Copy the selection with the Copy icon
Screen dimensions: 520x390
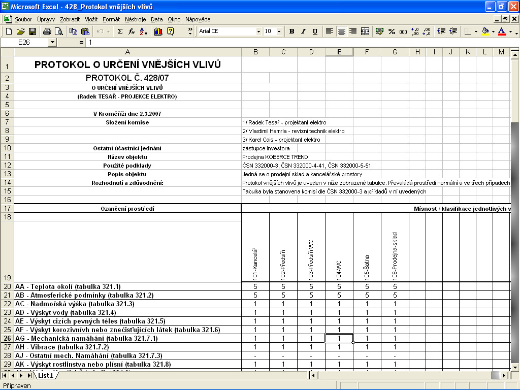point(73,31)
